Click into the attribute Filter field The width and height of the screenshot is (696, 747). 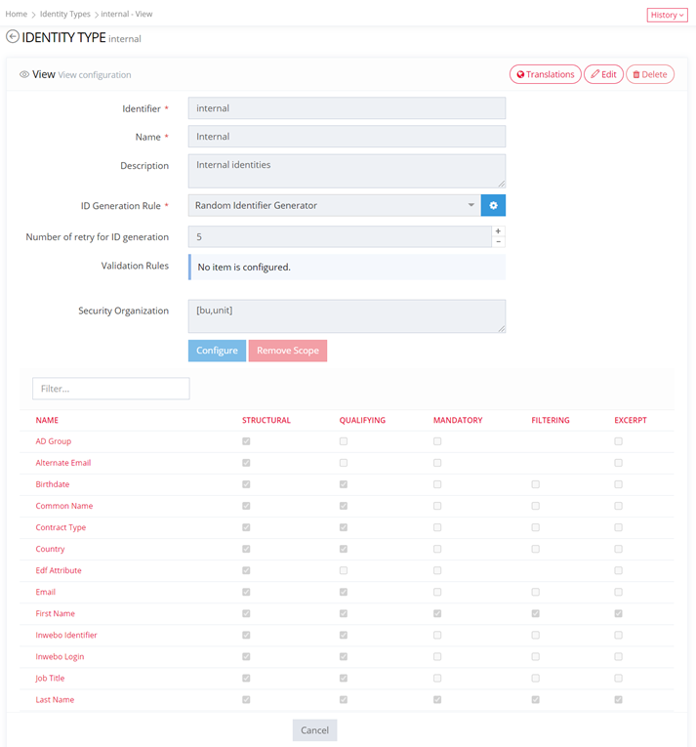click(110, 389)
